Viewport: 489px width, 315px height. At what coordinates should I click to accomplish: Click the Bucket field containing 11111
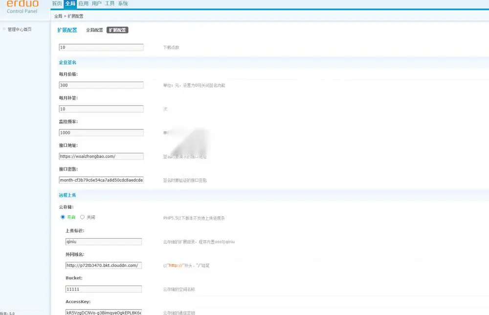click(104, 289)
